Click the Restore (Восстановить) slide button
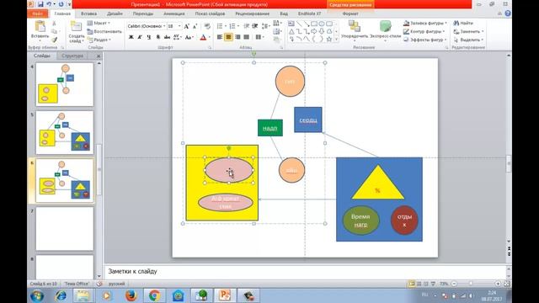The width and height of the screenshot is (539, 303). click(104, 31)
